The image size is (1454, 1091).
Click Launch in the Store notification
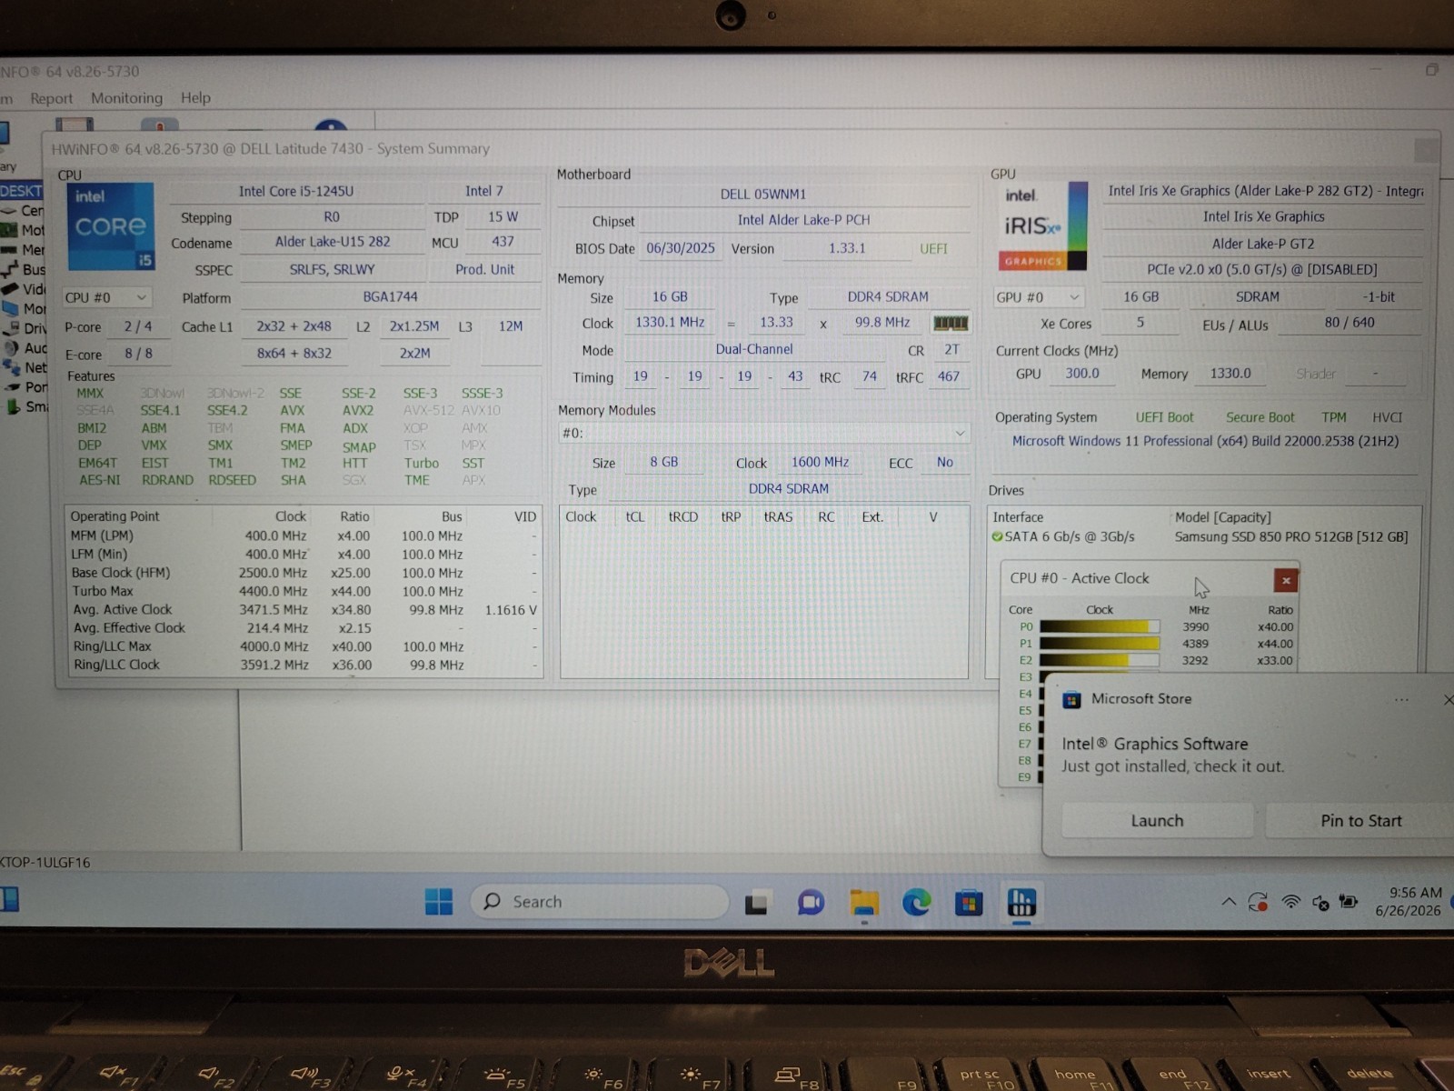(x=1157, y=821)
